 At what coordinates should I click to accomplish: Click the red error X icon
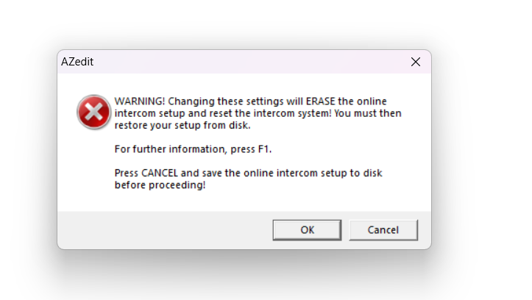[93, 112]
